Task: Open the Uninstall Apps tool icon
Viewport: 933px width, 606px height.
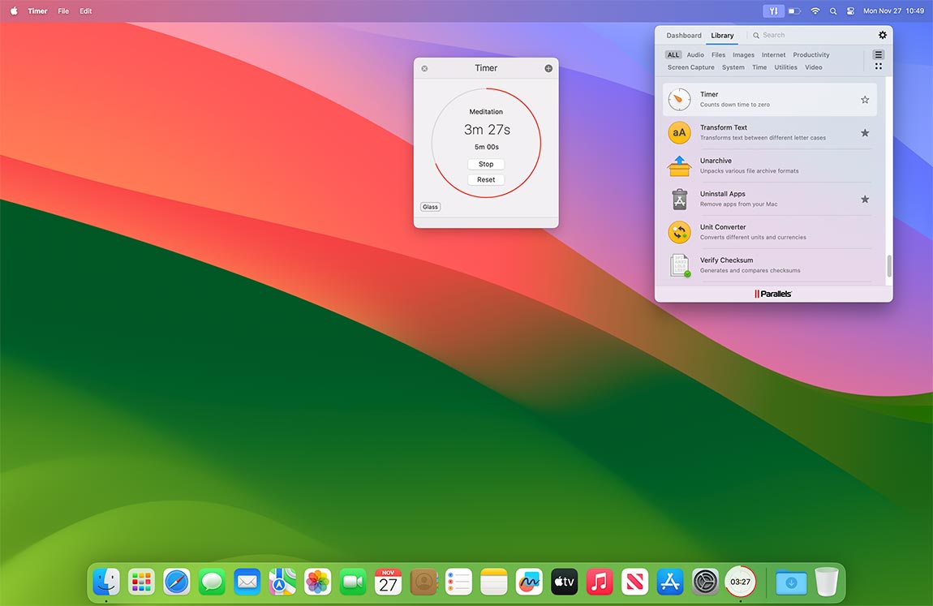Action: [x=679, y=199]
